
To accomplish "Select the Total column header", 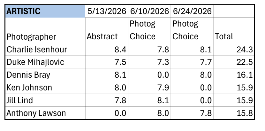I will pyautogui.click(x=234, y=30).
